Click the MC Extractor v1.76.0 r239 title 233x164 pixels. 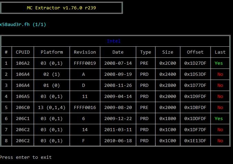click(61, 8)
